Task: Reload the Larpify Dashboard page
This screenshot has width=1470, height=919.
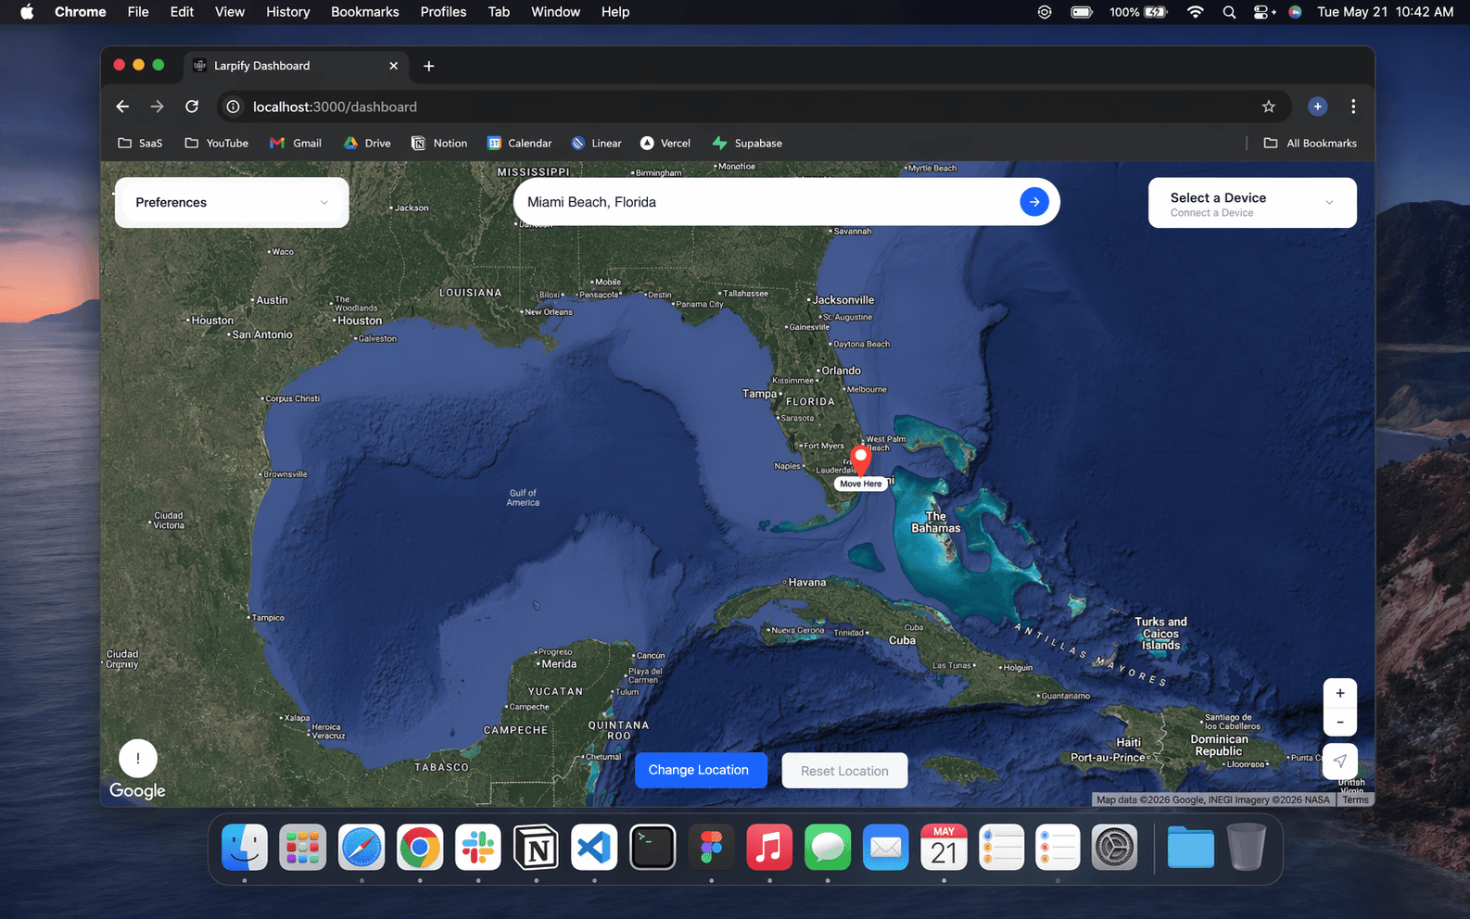Action: click(x=192, y=107)
